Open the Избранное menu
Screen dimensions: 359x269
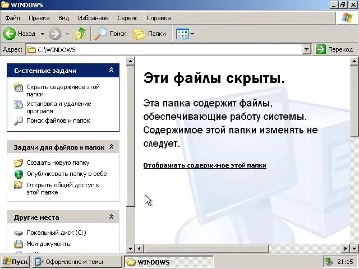pos(93,18)
